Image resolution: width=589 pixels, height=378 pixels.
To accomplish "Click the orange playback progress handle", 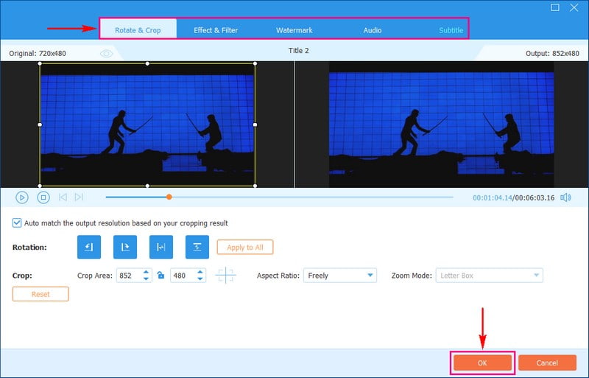I will (169, 197).
